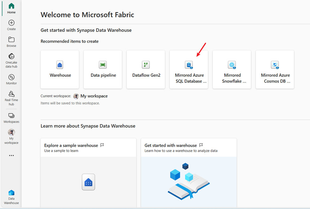Create a Mirrored Azure SQL Database
The image size is (310, 209).
tap(189, 70)
